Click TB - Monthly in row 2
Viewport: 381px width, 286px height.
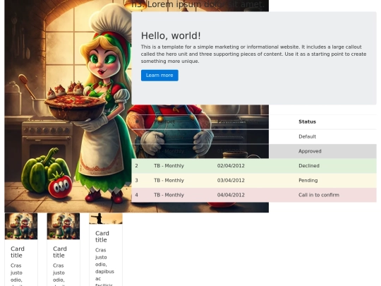169,166
